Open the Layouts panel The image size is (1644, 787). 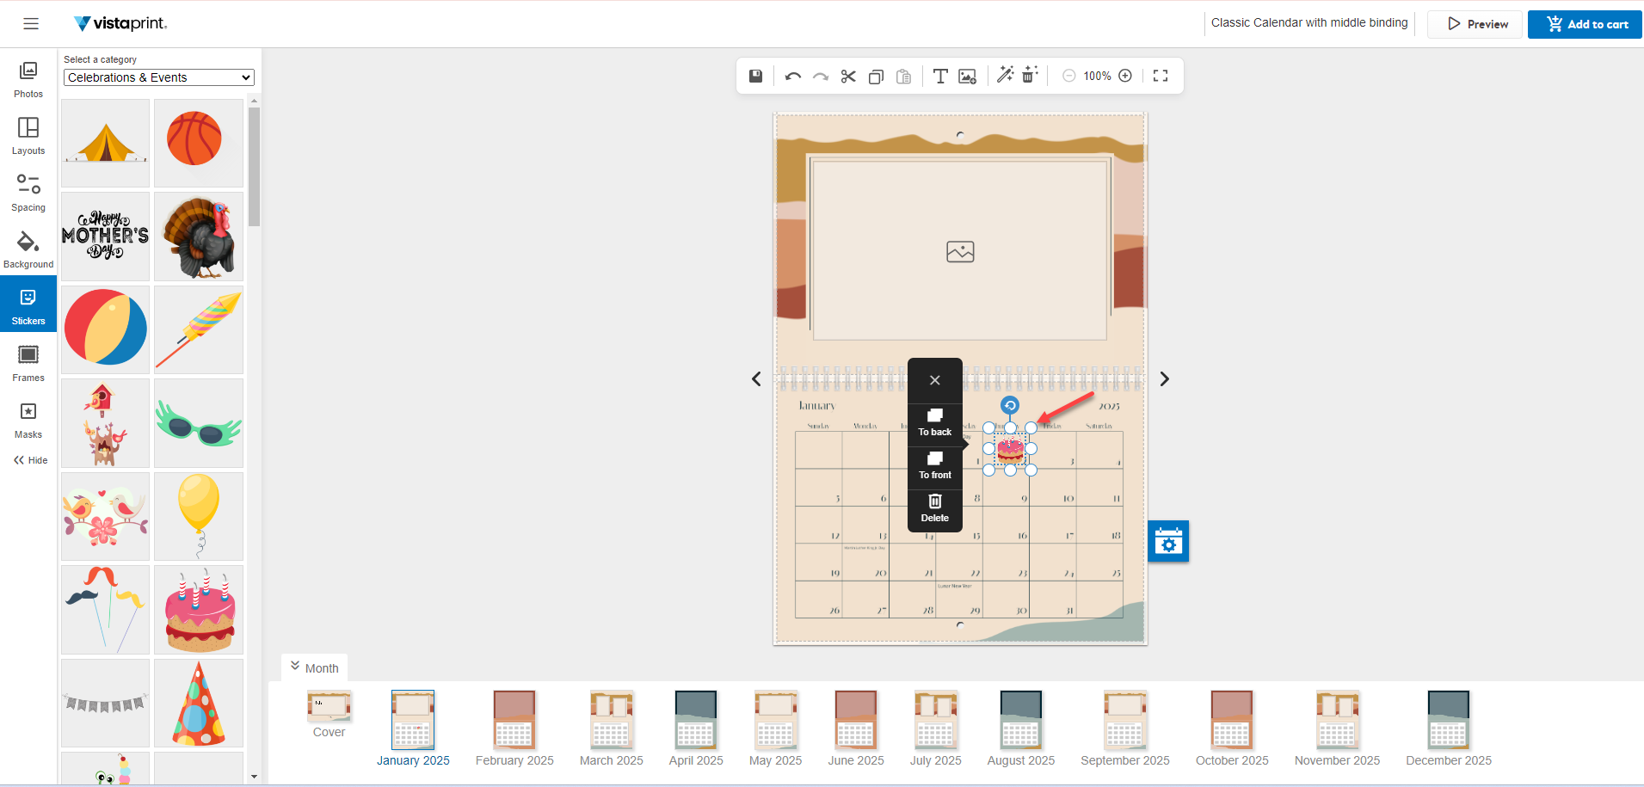pos(28,136)
